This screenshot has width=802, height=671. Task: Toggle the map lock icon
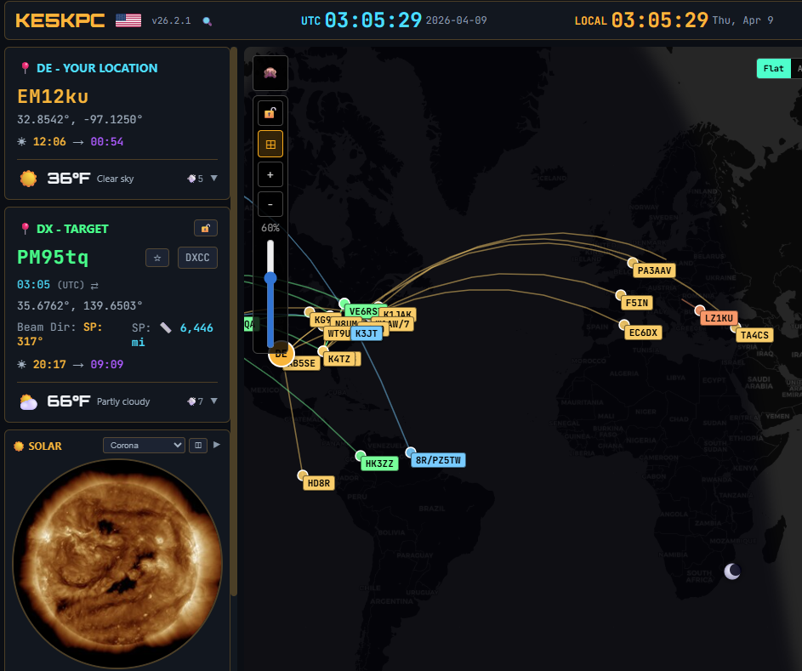point(270,112)
